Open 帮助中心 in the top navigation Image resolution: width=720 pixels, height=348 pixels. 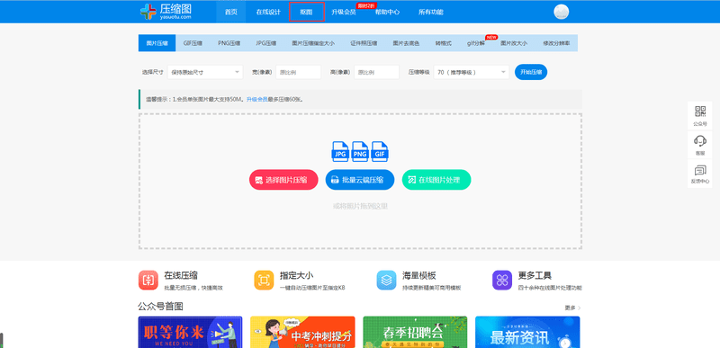tap(387, 12)
